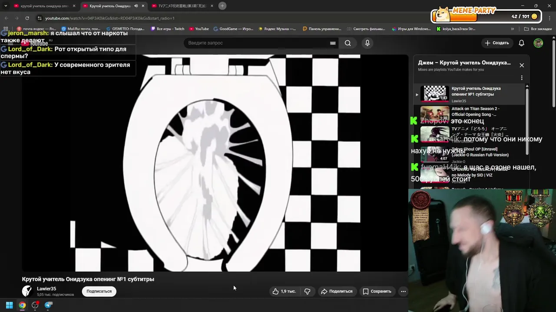Close the 'Джем' mix playlist panel
This screenshot has width=556, height=312.
(x=522, y=65)
